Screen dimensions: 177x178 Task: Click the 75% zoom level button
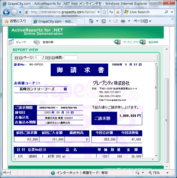click(x=154, y=173)
